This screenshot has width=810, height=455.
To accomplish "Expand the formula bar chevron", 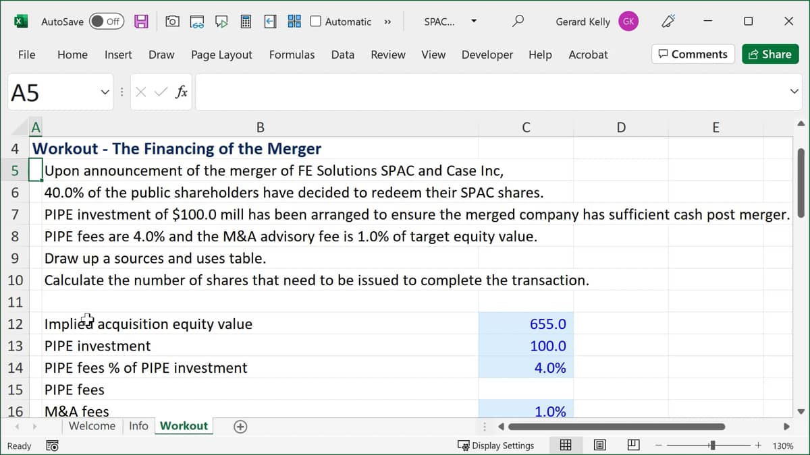I will click(794, 92).
